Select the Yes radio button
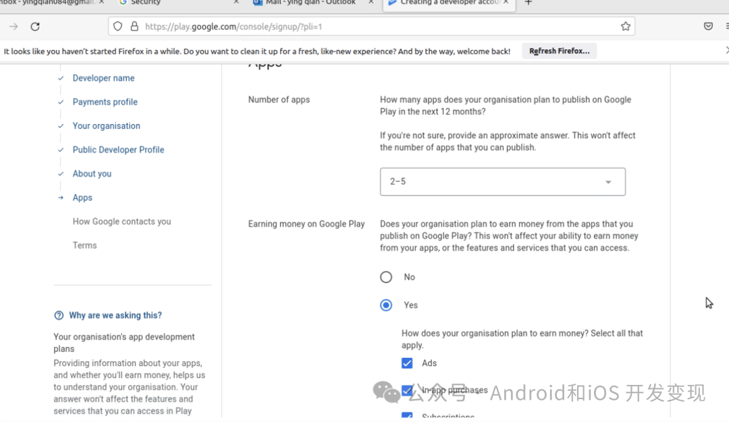Viewport: 729px width, 422px height. [x=386, y=305]
